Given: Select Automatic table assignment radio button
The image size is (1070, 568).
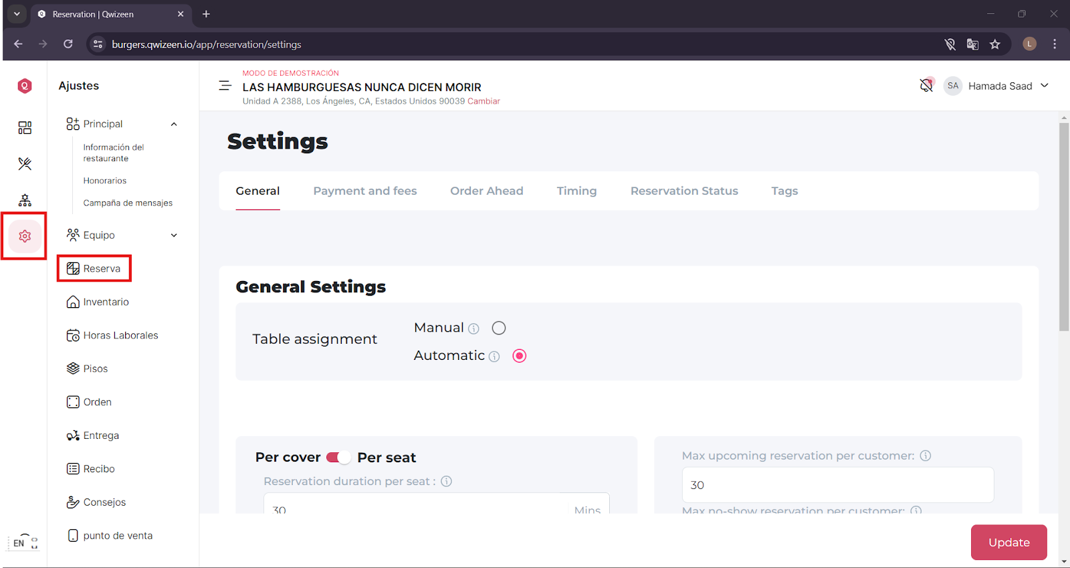Looking at the screenshot, I should coord(520,356).
